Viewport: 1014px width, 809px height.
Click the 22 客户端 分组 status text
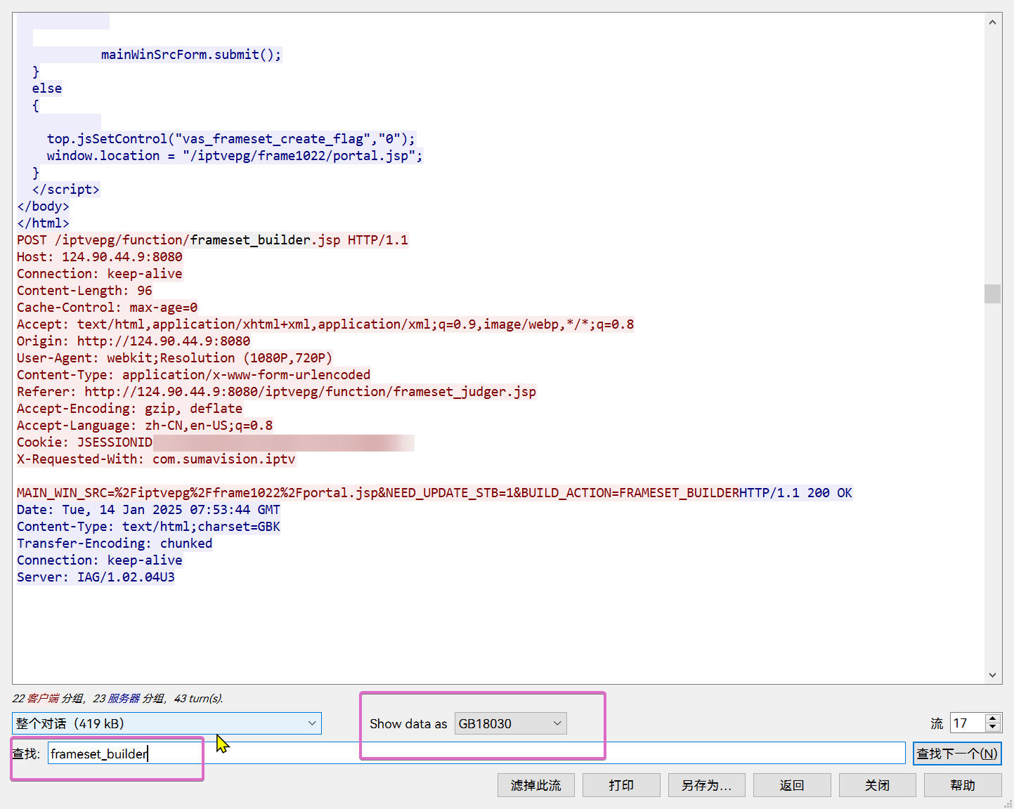point(47,698)
